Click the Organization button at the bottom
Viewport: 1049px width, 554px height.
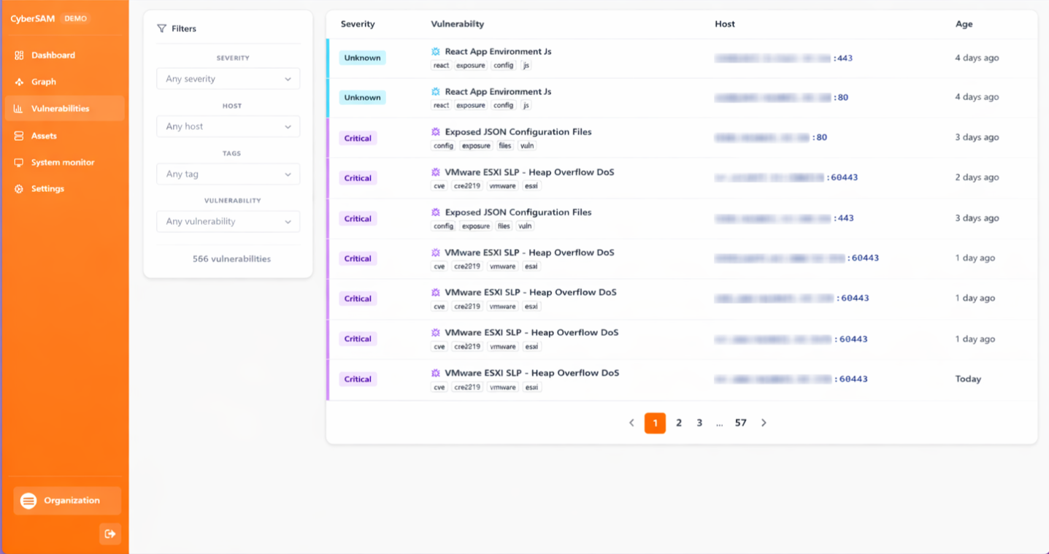click(66, 501)
